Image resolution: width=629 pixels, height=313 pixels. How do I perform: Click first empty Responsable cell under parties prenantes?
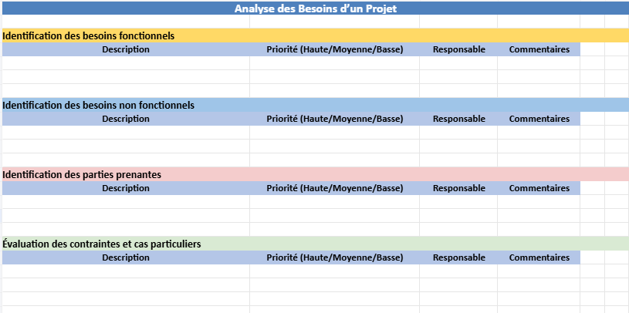point(458,201)
